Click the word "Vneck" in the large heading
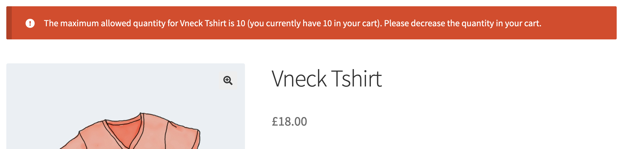 click(299, 79)
